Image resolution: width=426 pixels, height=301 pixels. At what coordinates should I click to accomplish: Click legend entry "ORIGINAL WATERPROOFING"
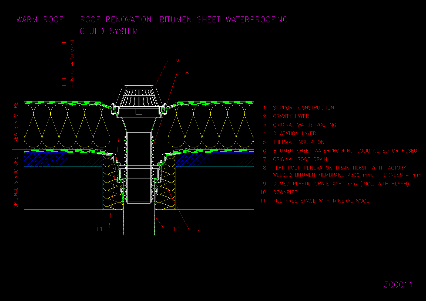tap(305, 125)
